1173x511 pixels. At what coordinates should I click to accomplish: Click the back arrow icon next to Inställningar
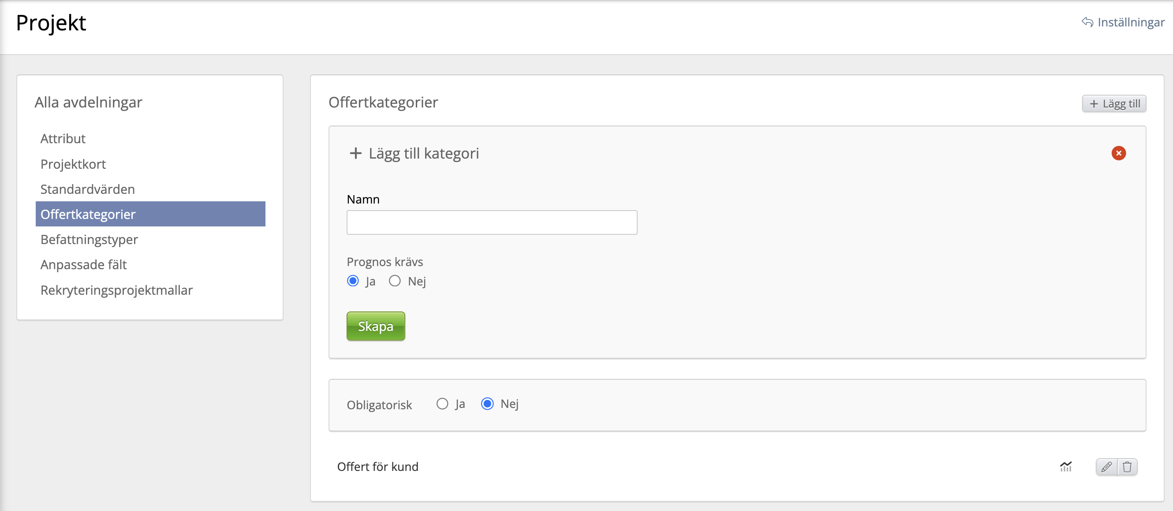point(1087,22)
